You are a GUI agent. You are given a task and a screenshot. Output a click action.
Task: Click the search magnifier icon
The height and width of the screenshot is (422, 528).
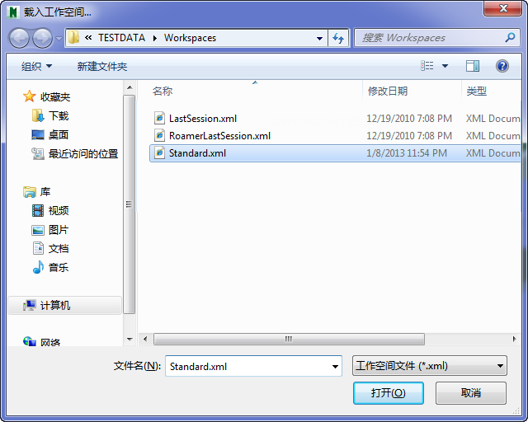510,37
